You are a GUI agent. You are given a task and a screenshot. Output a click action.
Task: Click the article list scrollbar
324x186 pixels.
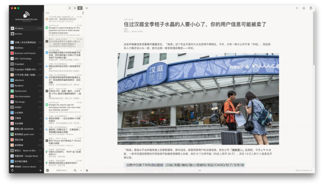pyautogui.click(x=83, y=13)
